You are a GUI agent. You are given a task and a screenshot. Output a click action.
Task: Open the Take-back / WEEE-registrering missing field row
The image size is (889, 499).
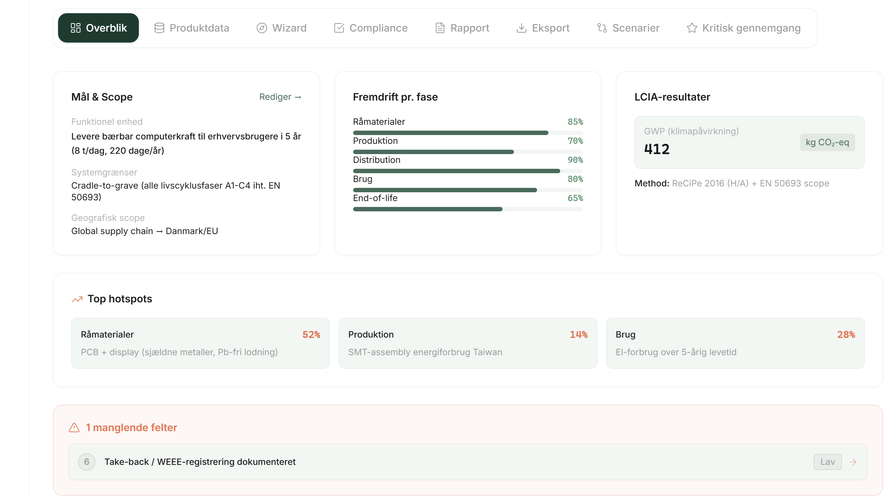(x=468, y=462)
